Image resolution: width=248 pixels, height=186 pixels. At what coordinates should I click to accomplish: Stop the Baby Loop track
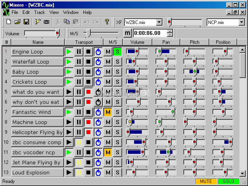click(88, 72)
